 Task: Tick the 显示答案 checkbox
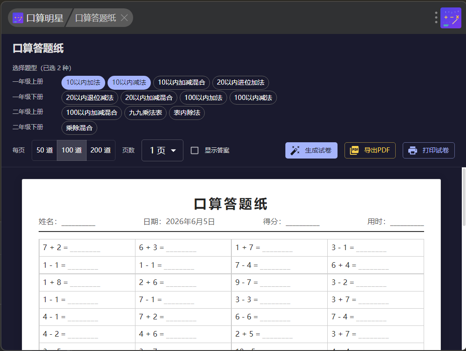tap(195, 151)
